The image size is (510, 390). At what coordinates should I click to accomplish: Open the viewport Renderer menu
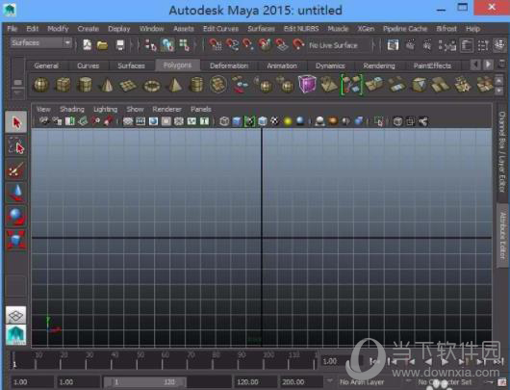166,109
